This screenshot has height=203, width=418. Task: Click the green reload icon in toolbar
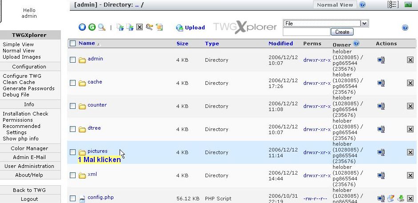coord(92,28)
